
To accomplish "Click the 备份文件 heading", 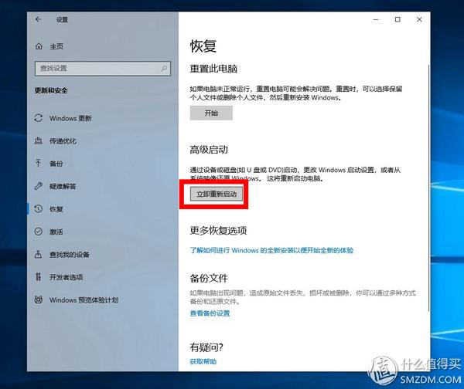I will [x=209, y=278].
